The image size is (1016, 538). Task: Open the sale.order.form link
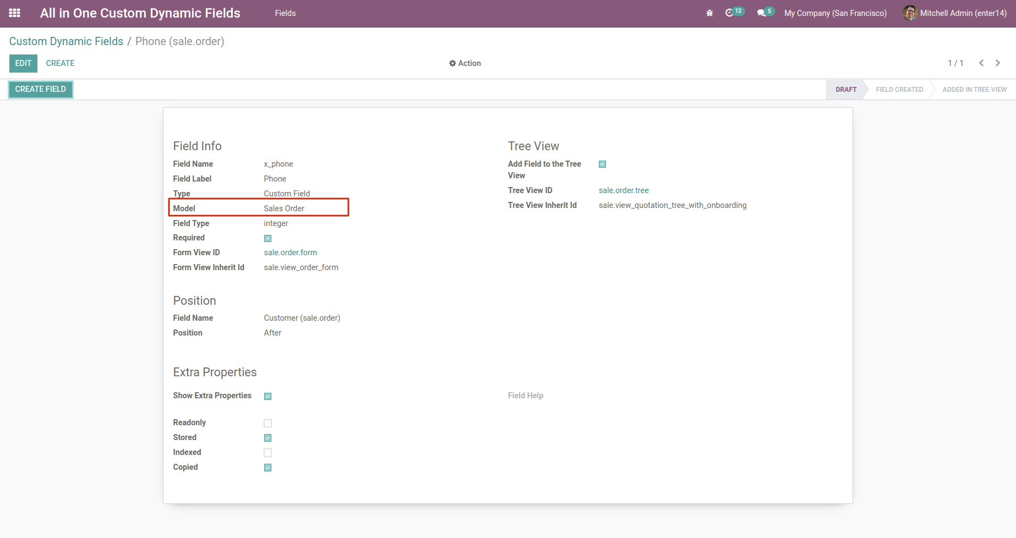[290, 252]
